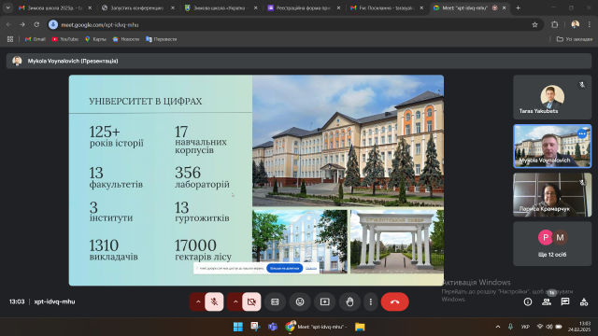The image size is (598, 336).
Task: Show the participants people panel
Action: 547,301
